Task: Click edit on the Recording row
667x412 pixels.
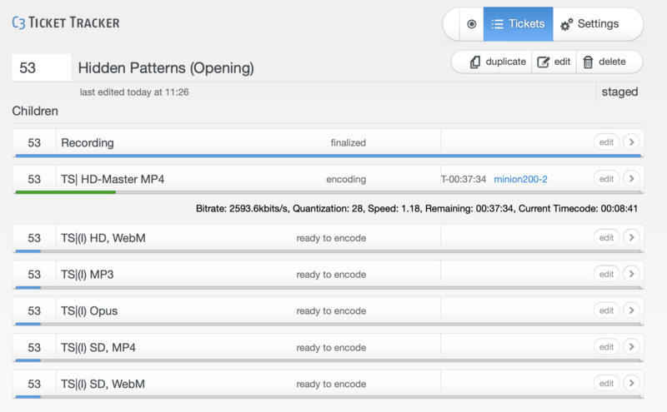Action: coord(606,142)
